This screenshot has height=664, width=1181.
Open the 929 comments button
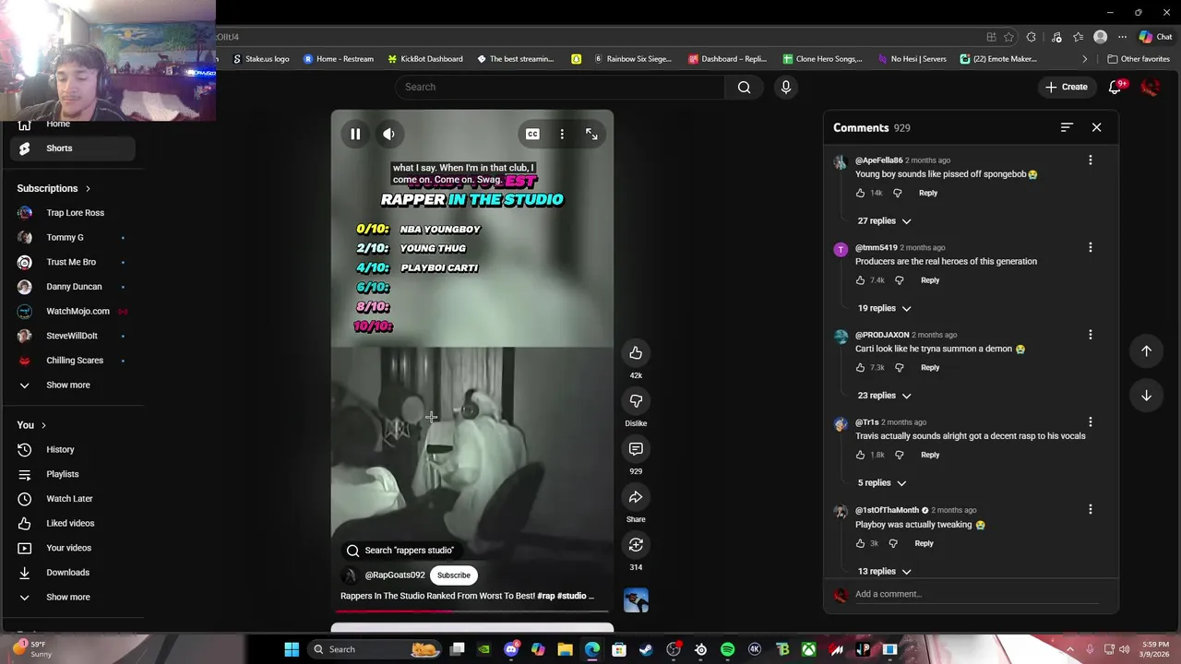click(636, 449)
